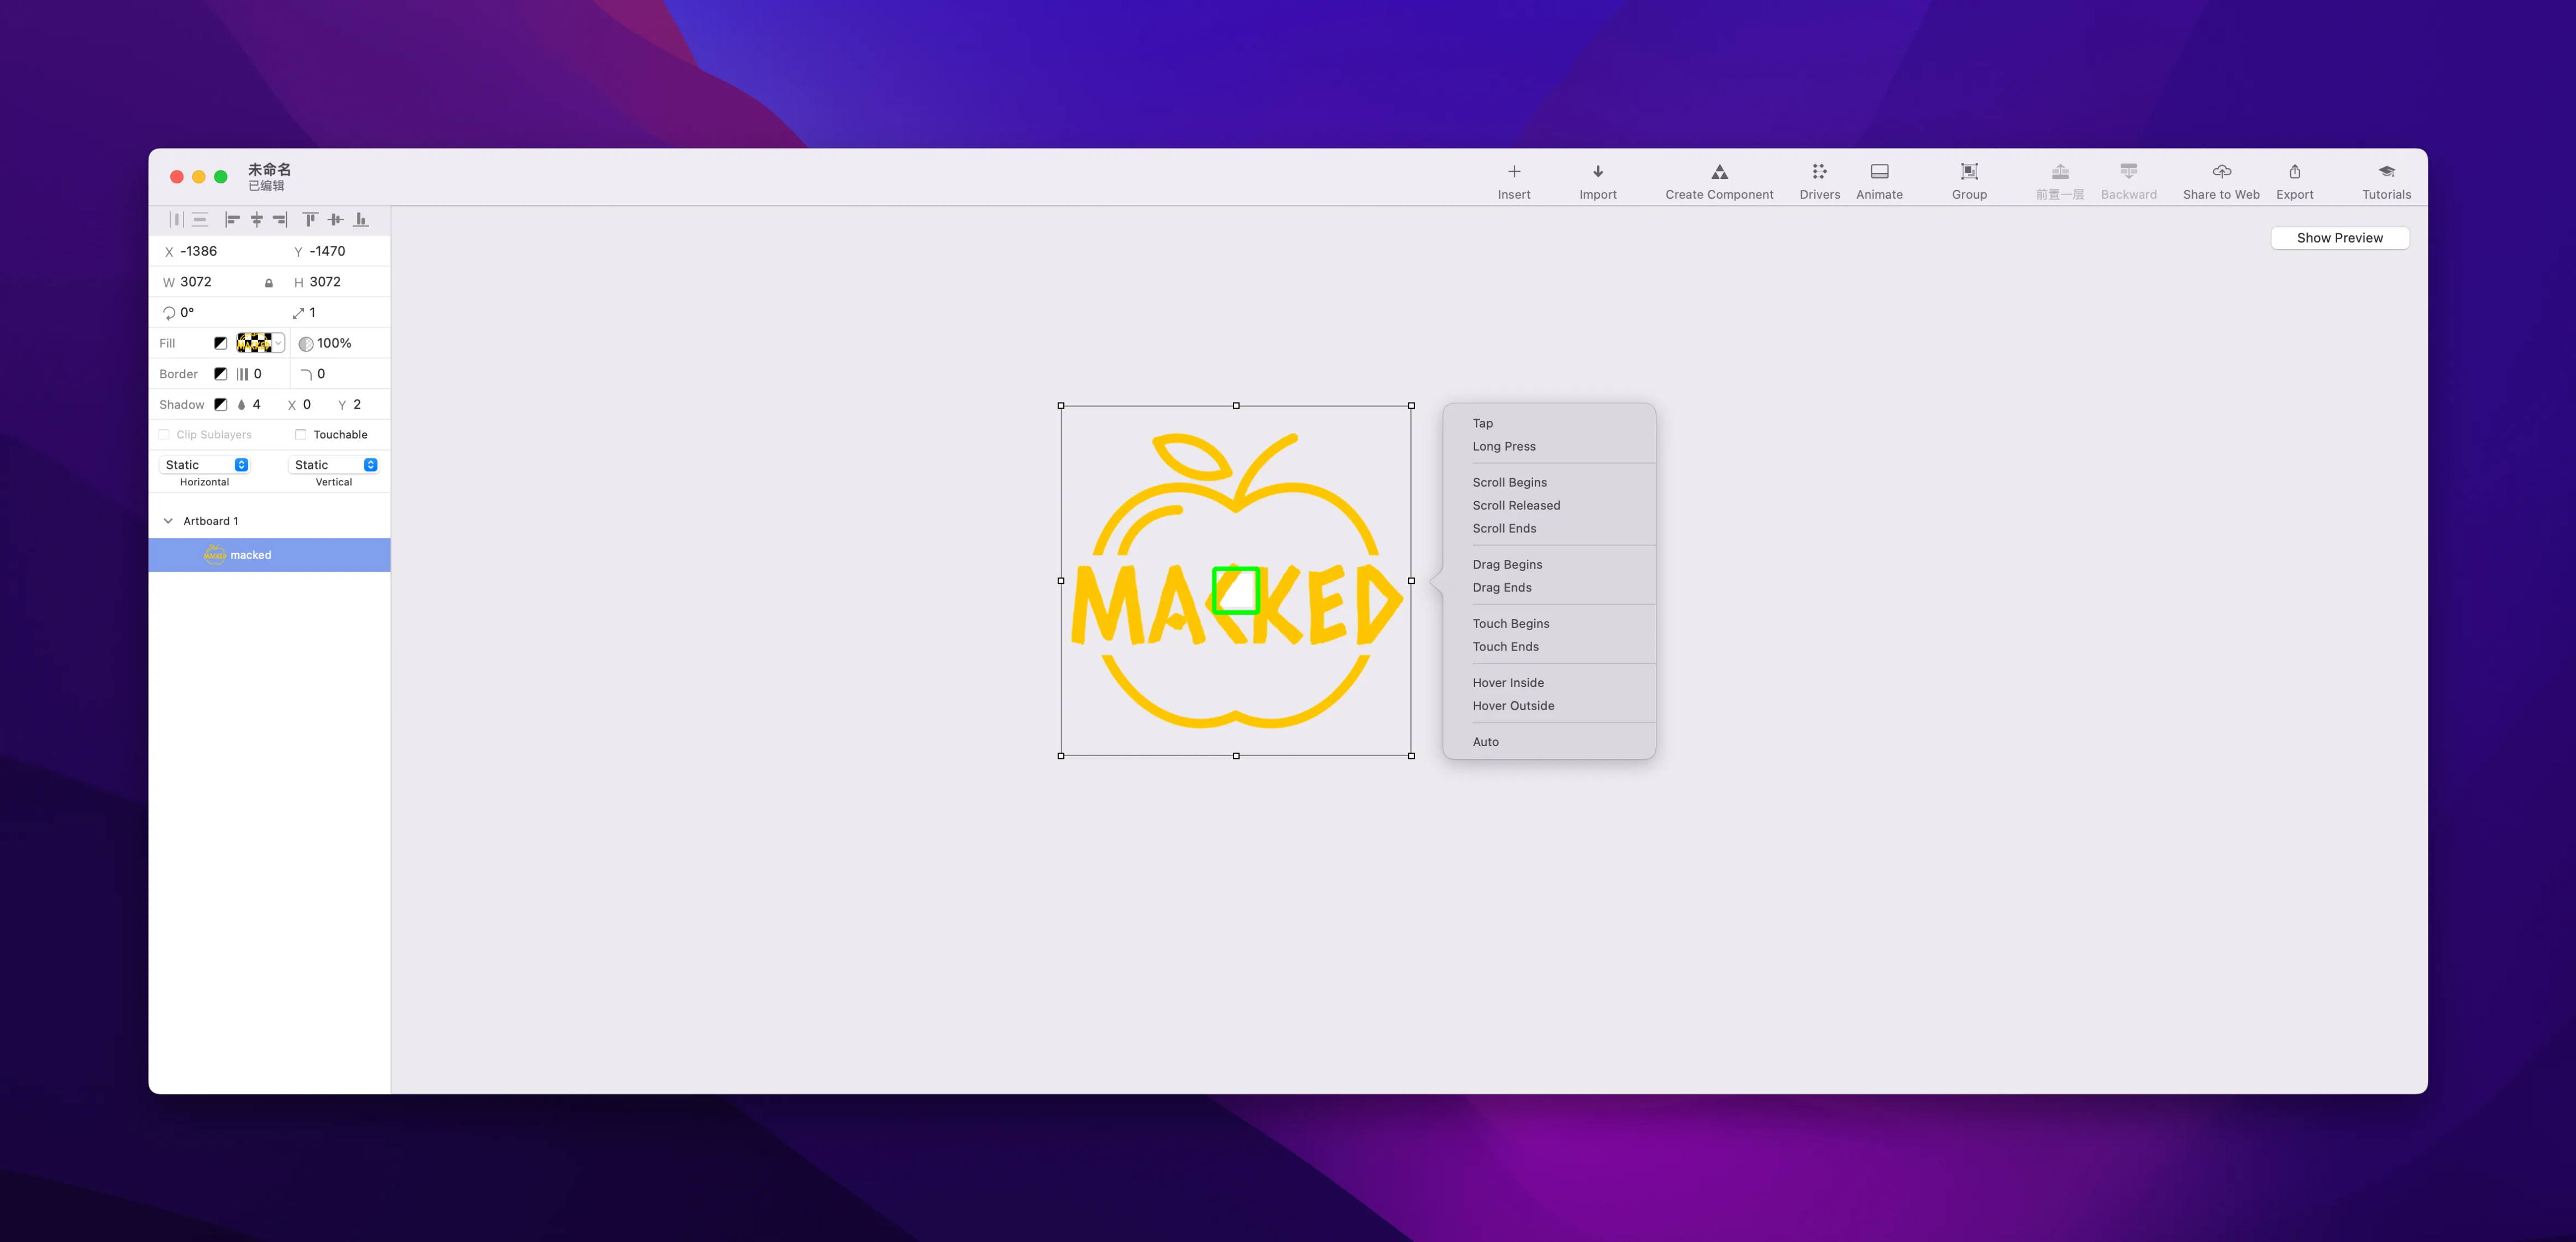The image size is (2576, 1242).
Task: Click Share to Web cloud icon
Action: point(2221,172)
